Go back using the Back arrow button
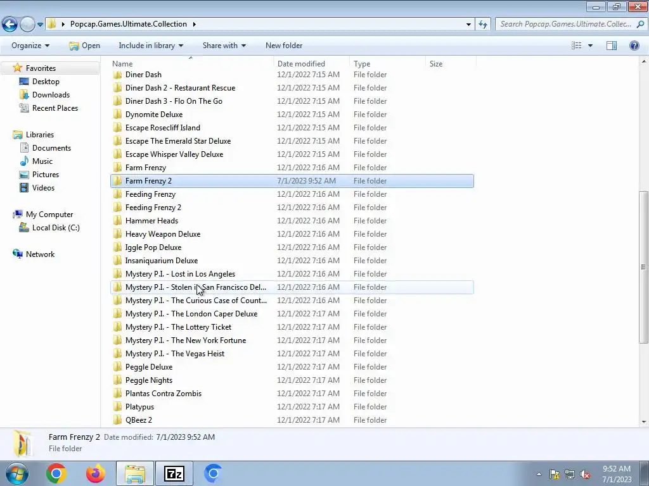The width and height of the screenshot is (649, 486). coord(10,25)
